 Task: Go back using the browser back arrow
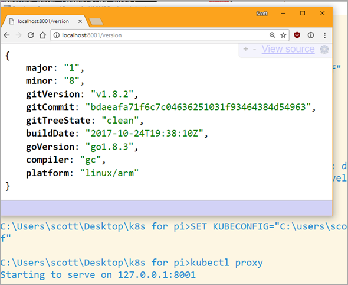[7, 35]
